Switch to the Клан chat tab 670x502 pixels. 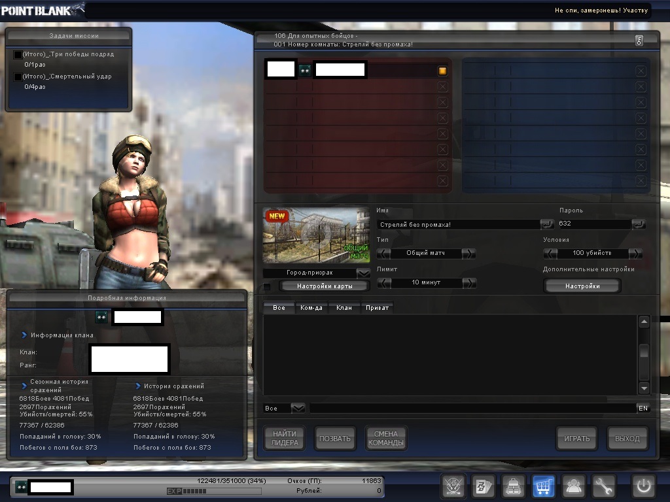click(x=344, y=307)
